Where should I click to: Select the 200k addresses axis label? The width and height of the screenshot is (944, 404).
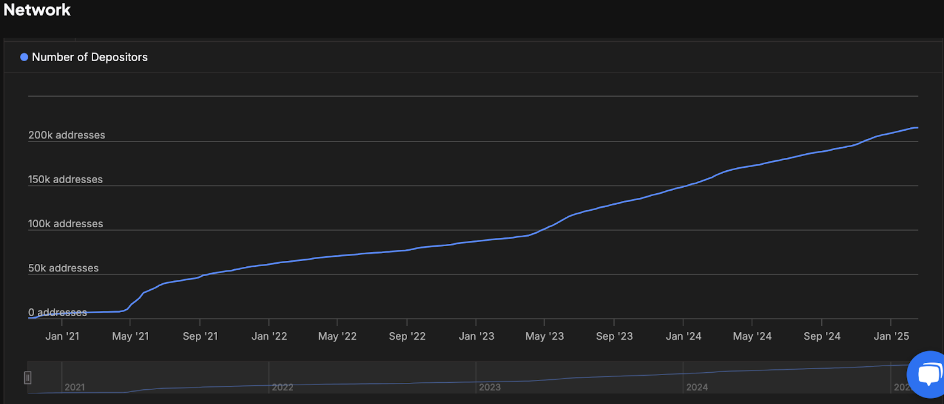click(x=67, y=135)
